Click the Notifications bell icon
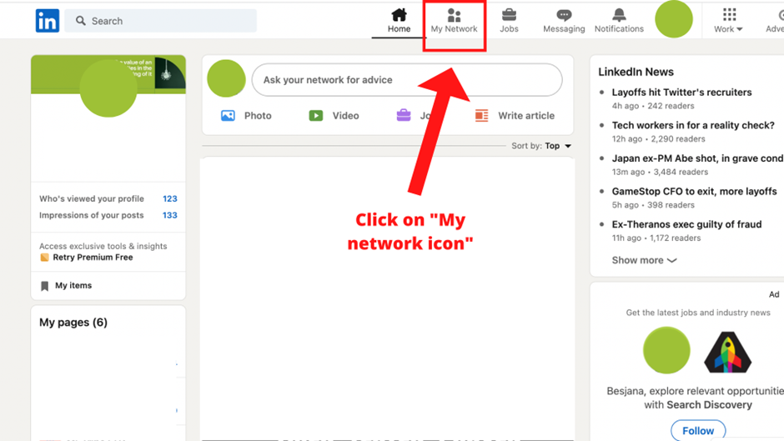784x441 pixels. (619, 15)
